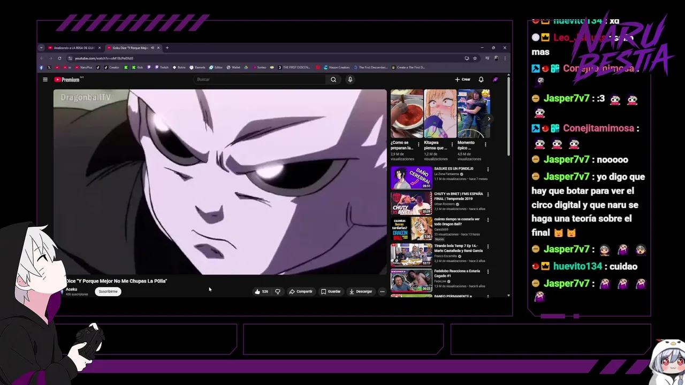685x385 pixels.
Task: Open La Zona Fantasma channel link
Action: pos(446,174)
